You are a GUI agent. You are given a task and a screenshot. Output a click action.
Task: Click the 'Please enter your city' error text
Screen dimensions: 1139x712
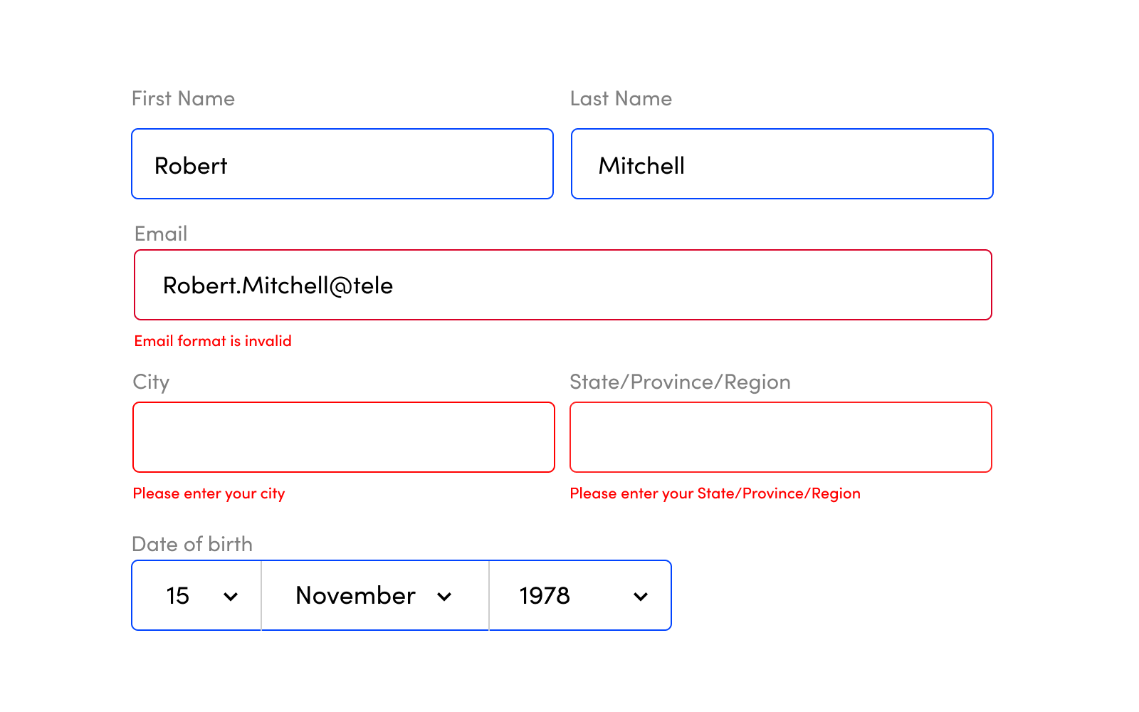(208, 493)
